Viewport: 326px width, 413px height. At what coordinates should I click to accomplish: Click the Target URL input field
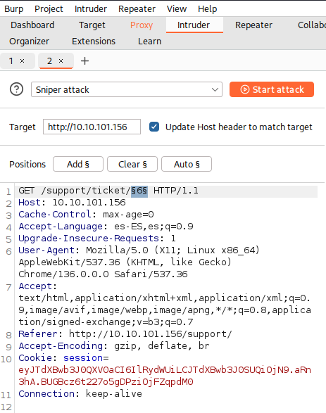click(x=92, y=127)
